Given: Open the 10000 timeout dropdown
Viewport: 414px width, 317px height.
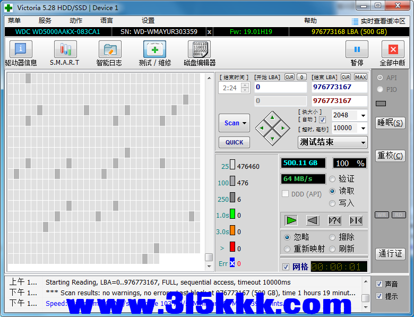Looking at the screenshot, I should 363,128.
